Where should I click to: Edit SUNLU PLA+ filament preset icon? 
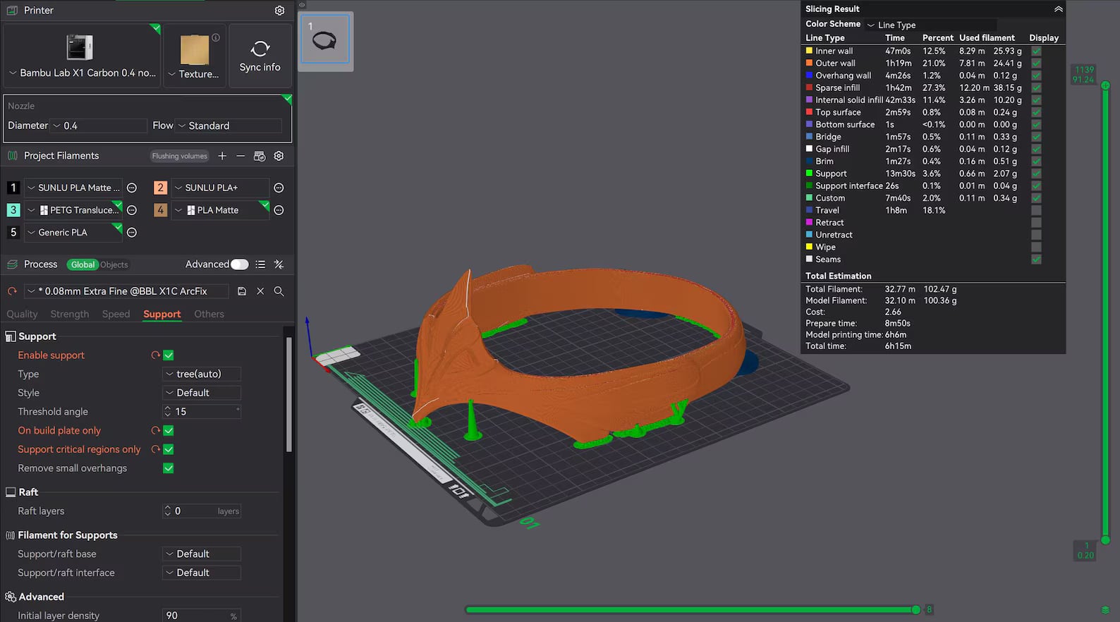coord(279,188)
